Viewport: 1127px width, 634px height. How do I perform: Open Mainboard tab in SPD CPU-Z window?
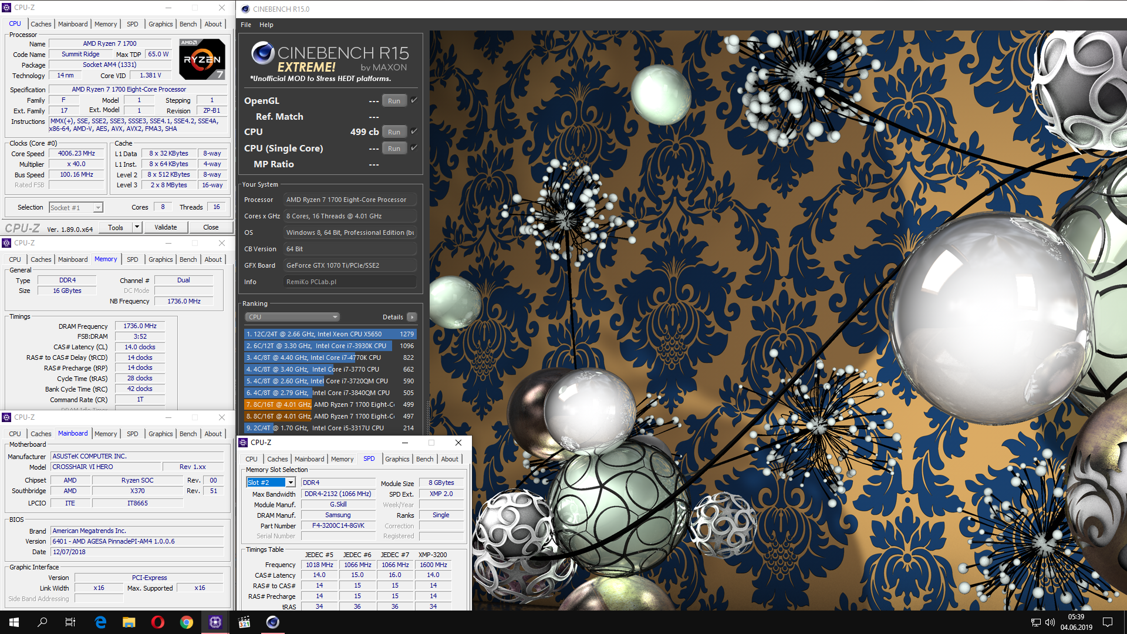tap(309, 459)
